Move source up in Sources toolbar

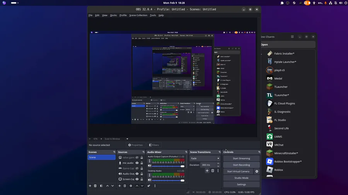pyautogui.click(x=137, y=186)
